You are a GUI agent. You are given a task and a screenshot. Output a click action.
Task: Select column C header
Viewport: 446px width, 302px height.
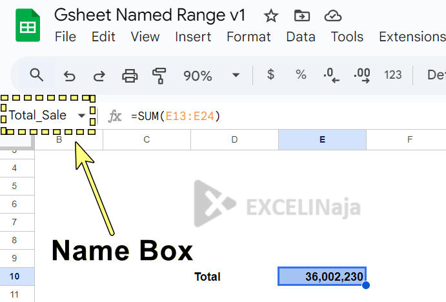pyautogui.click(x=147, y=139)
